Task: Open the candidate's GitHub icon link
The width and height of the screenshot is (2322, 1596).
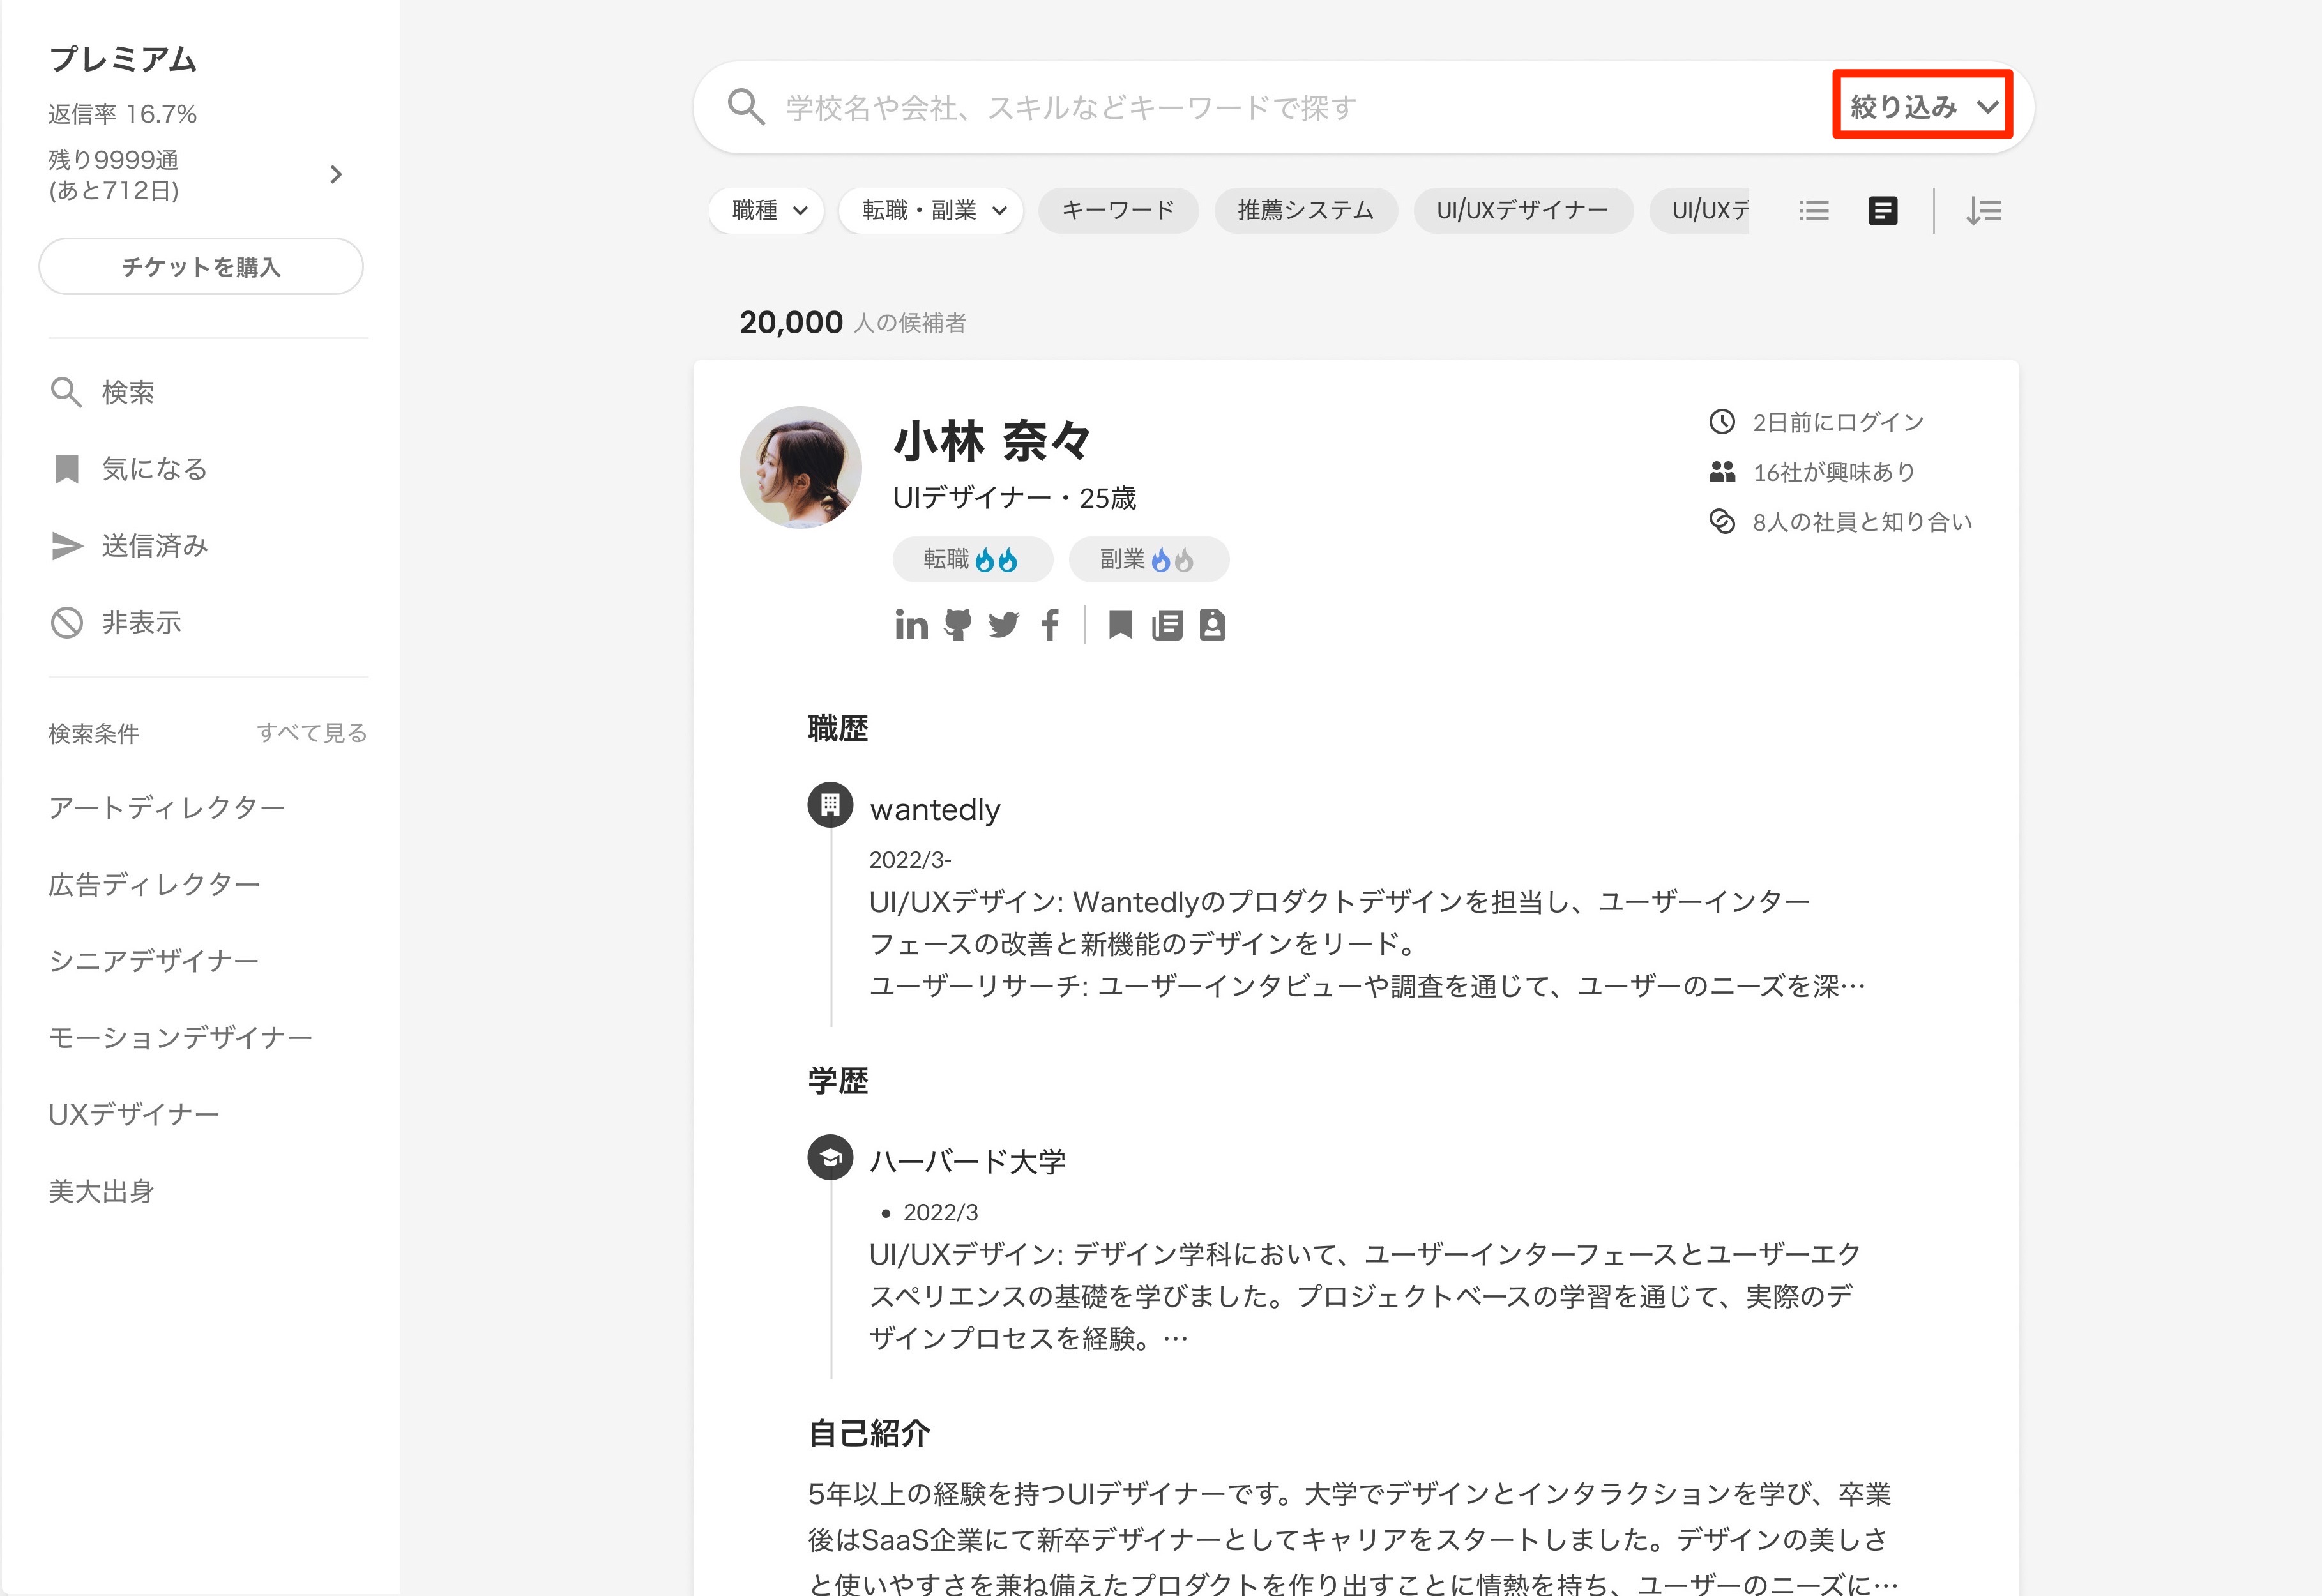Action: click(957, 625)
